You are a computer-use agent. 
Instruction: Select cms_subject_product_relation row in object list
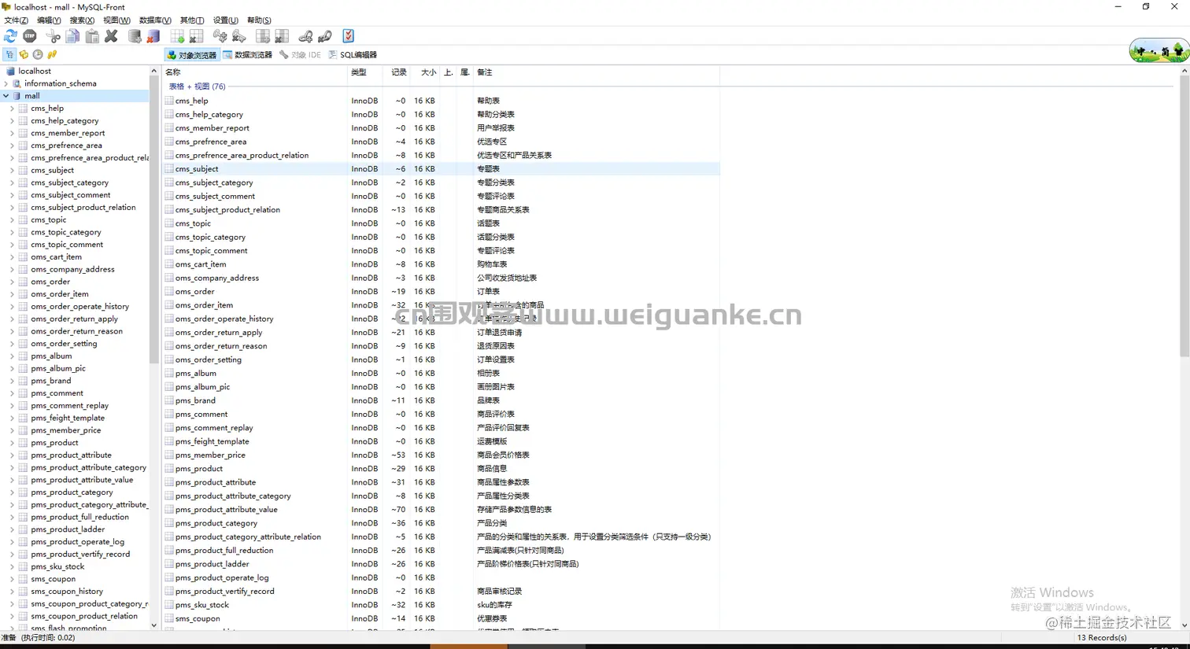click(x=442, y=210)
